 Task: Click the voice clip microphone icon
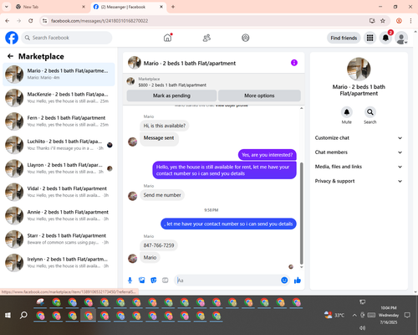coord(130,281)
